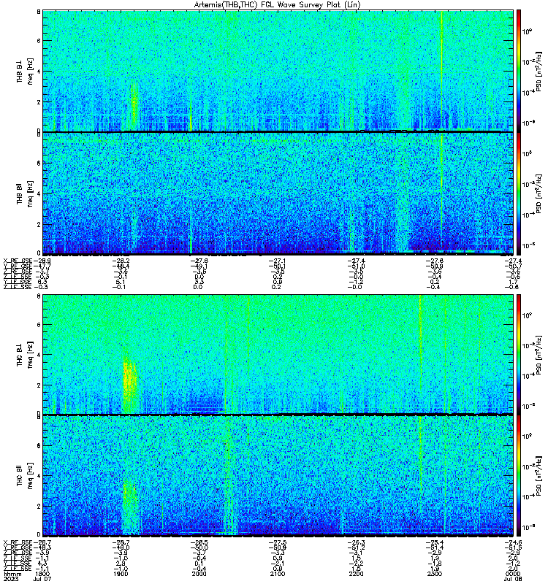This screenshot has height=584, width=548.
Task: Click the '-28.9' THB position value
Action: point(42,261)
